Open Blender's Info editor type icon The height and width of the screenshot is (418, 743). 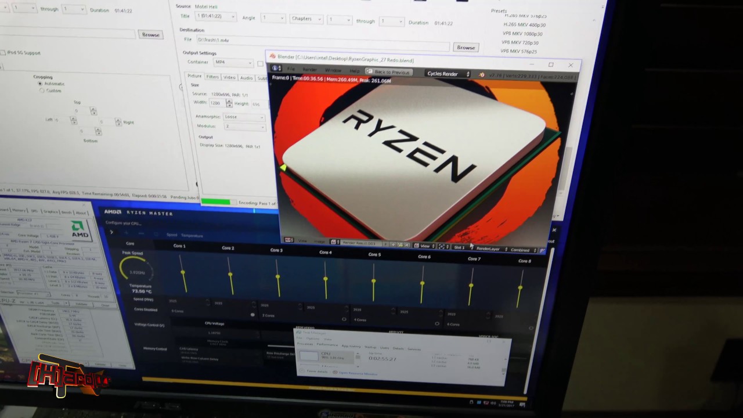coord(276,68)
